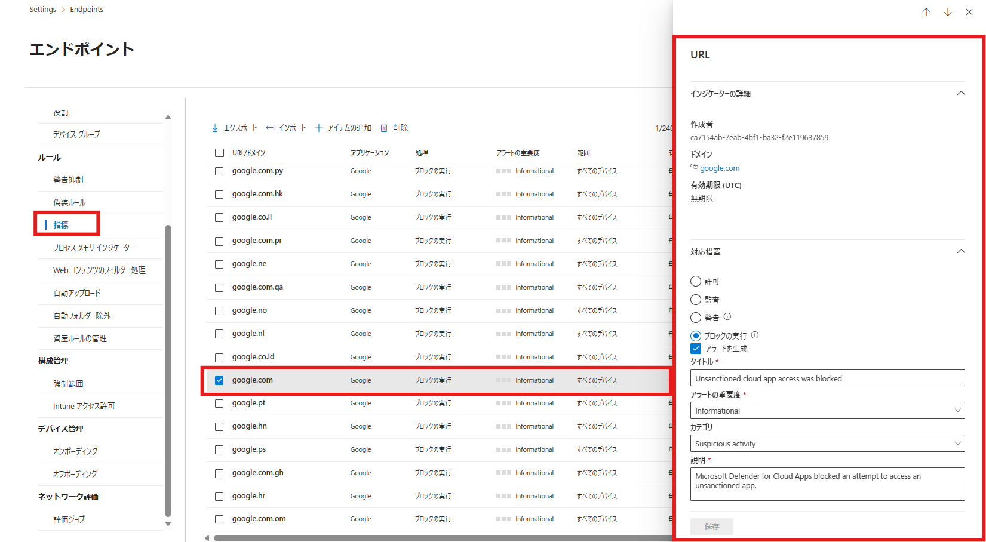Image resolution: width=986 pixels, height=542 pixels.
Task: Check the google.nl row checkbox
Action: tap(219, 334)
